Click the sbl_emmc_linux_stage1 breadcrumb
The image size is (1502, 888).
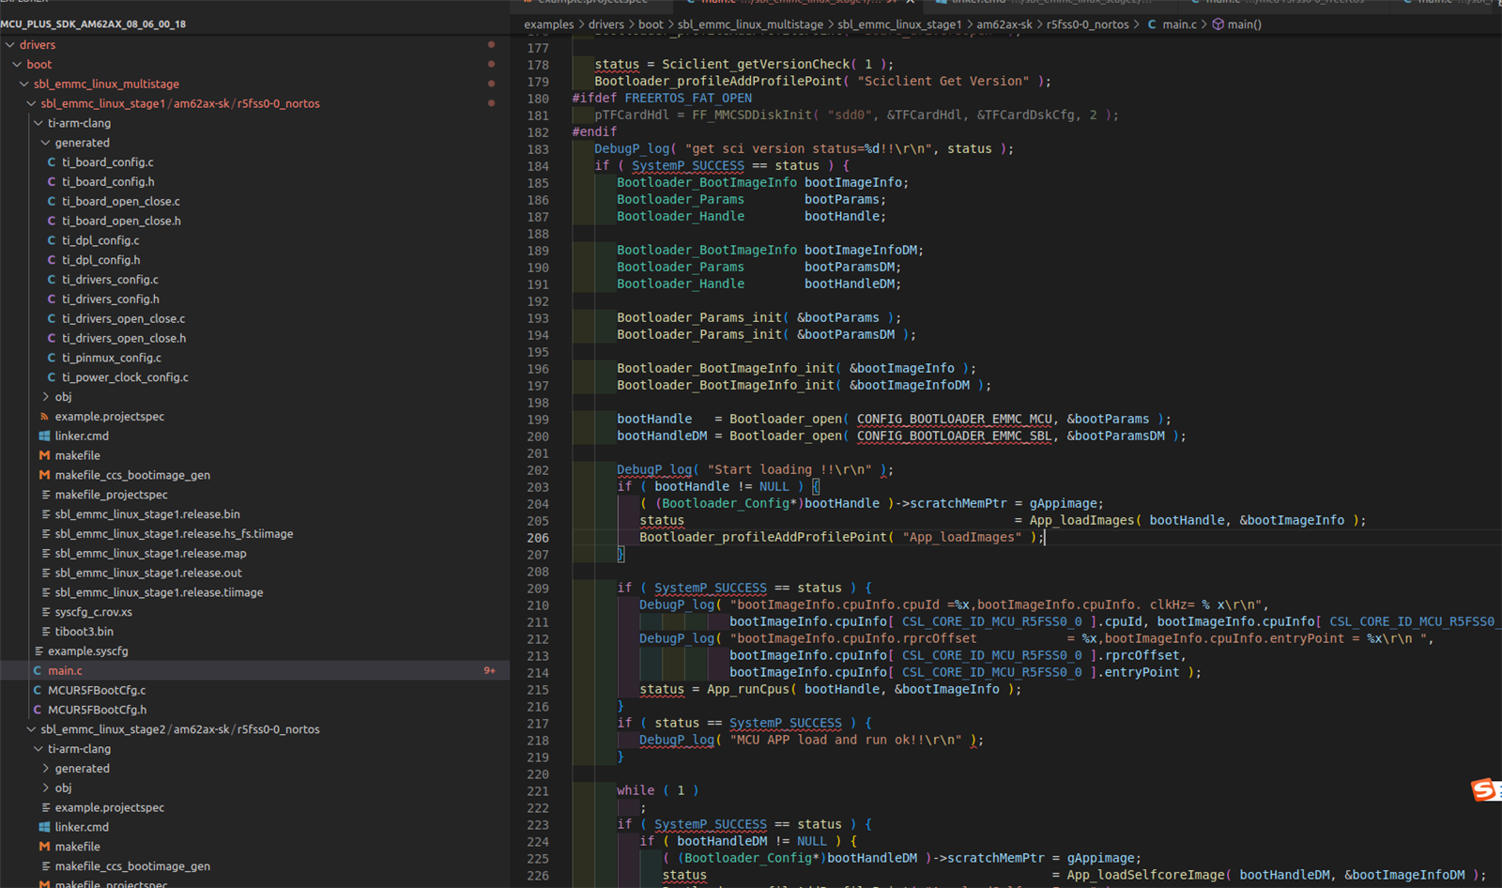click(899, 24)
